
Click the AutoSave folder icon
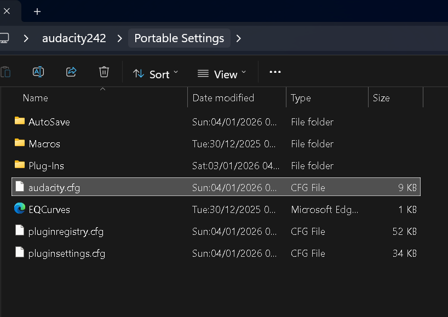20,121
